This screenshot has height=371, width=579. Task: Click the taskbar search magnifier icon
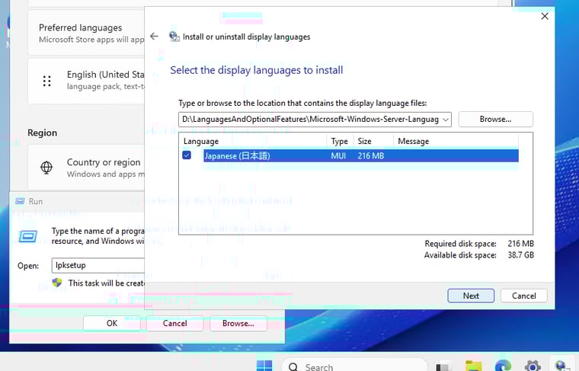(293, 366)
